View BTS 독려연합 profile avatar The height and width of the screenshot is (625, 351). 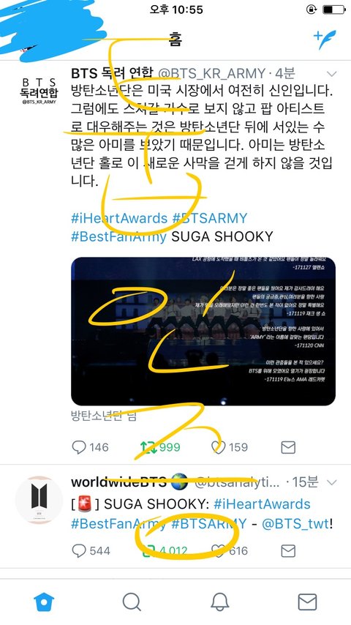point(39,91)
